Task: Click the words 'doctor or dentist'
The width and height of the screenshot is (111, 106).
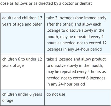Action: pyautogui.click(x=77, y=3)
